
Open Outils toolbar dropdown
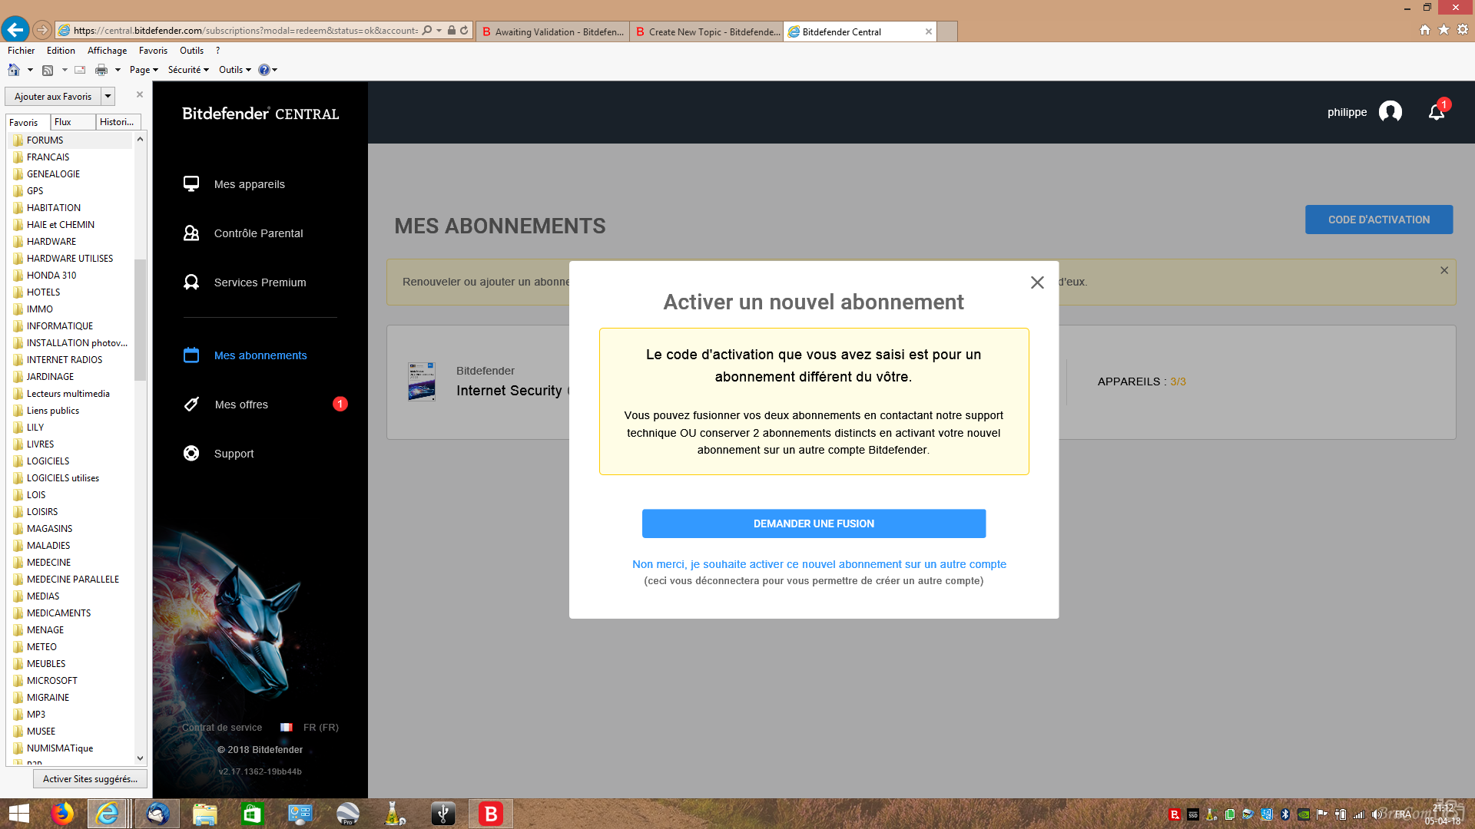[235, 70]
